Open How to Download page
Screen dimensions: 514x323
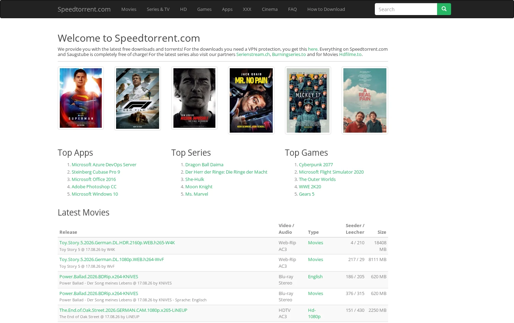[326, 9]
